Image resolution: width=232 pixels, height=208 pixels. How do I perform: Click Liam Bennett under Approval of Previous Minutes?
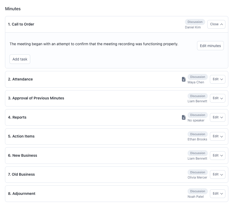[x=197, y=101]
